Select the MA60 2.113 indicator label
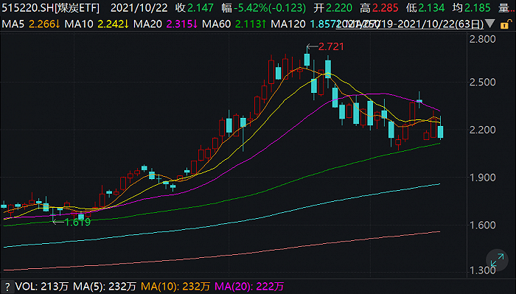 234,24
